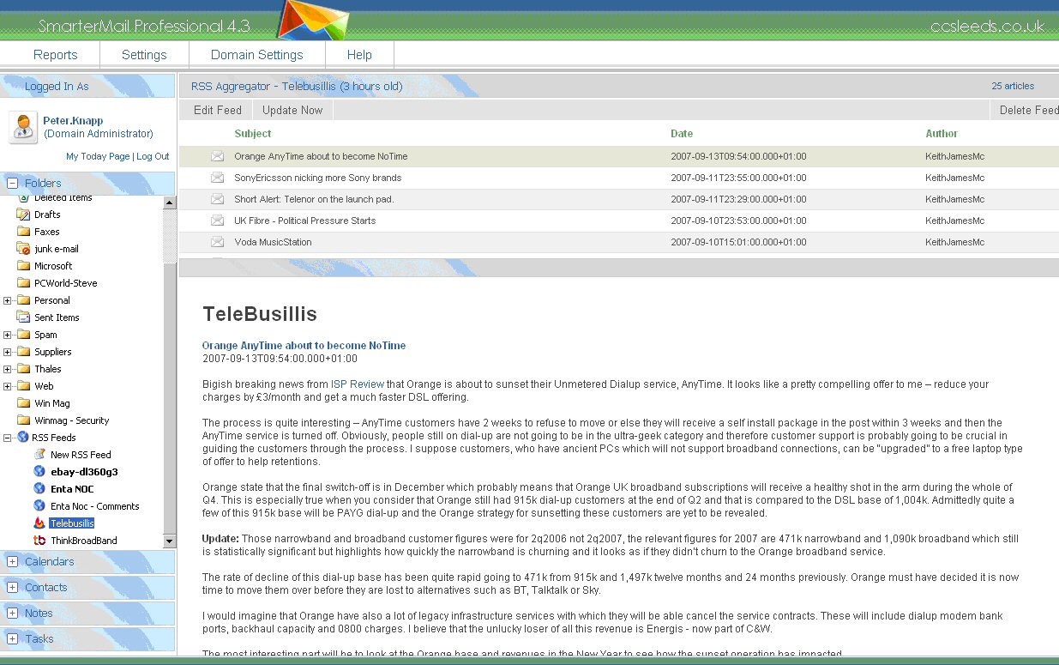1059x665 pixels.
Task: Expand the Thales folder tree node
Action: 8,369
